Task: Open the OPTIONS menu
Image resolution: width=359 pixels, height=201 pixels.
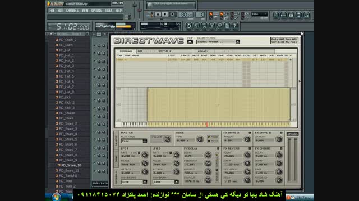Action: (x=96, y=11)
